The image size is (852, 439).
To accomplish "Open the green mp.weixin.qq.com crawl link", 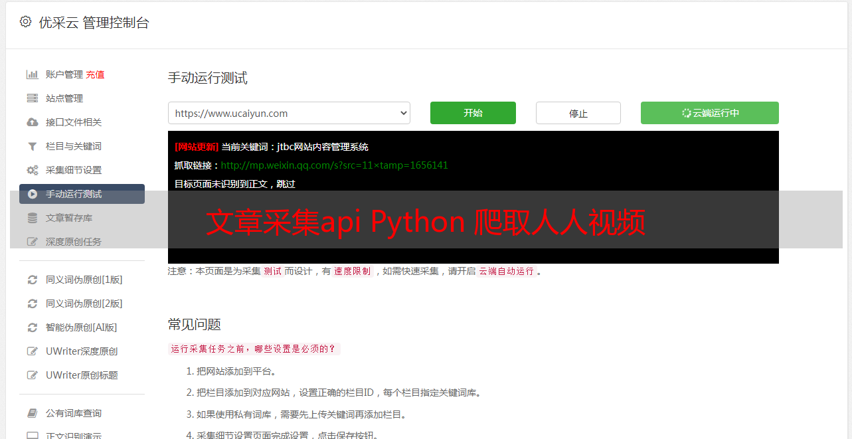I will 334,165.
